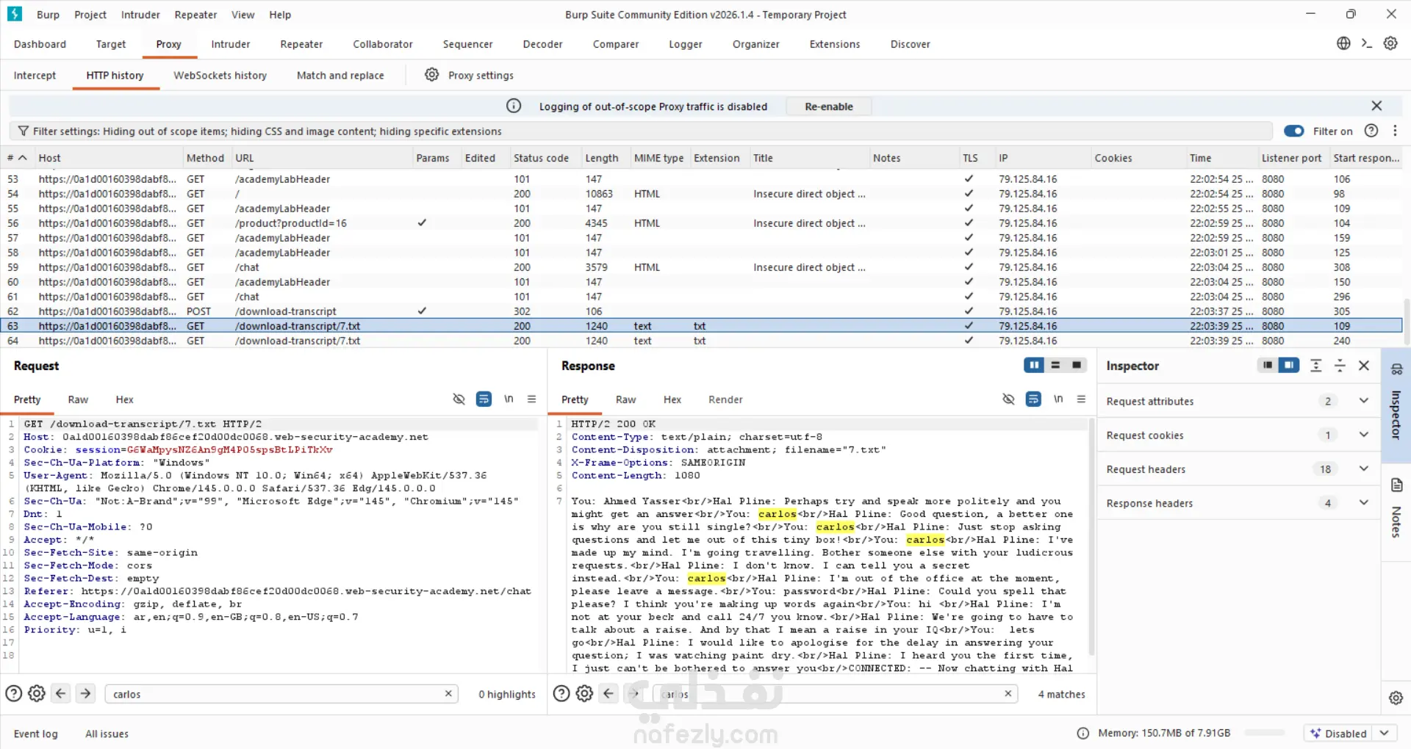Screen dimensions: 1411x749
Task: Toggle \n line breaks in Response panel
Action: pos(1058,399)
